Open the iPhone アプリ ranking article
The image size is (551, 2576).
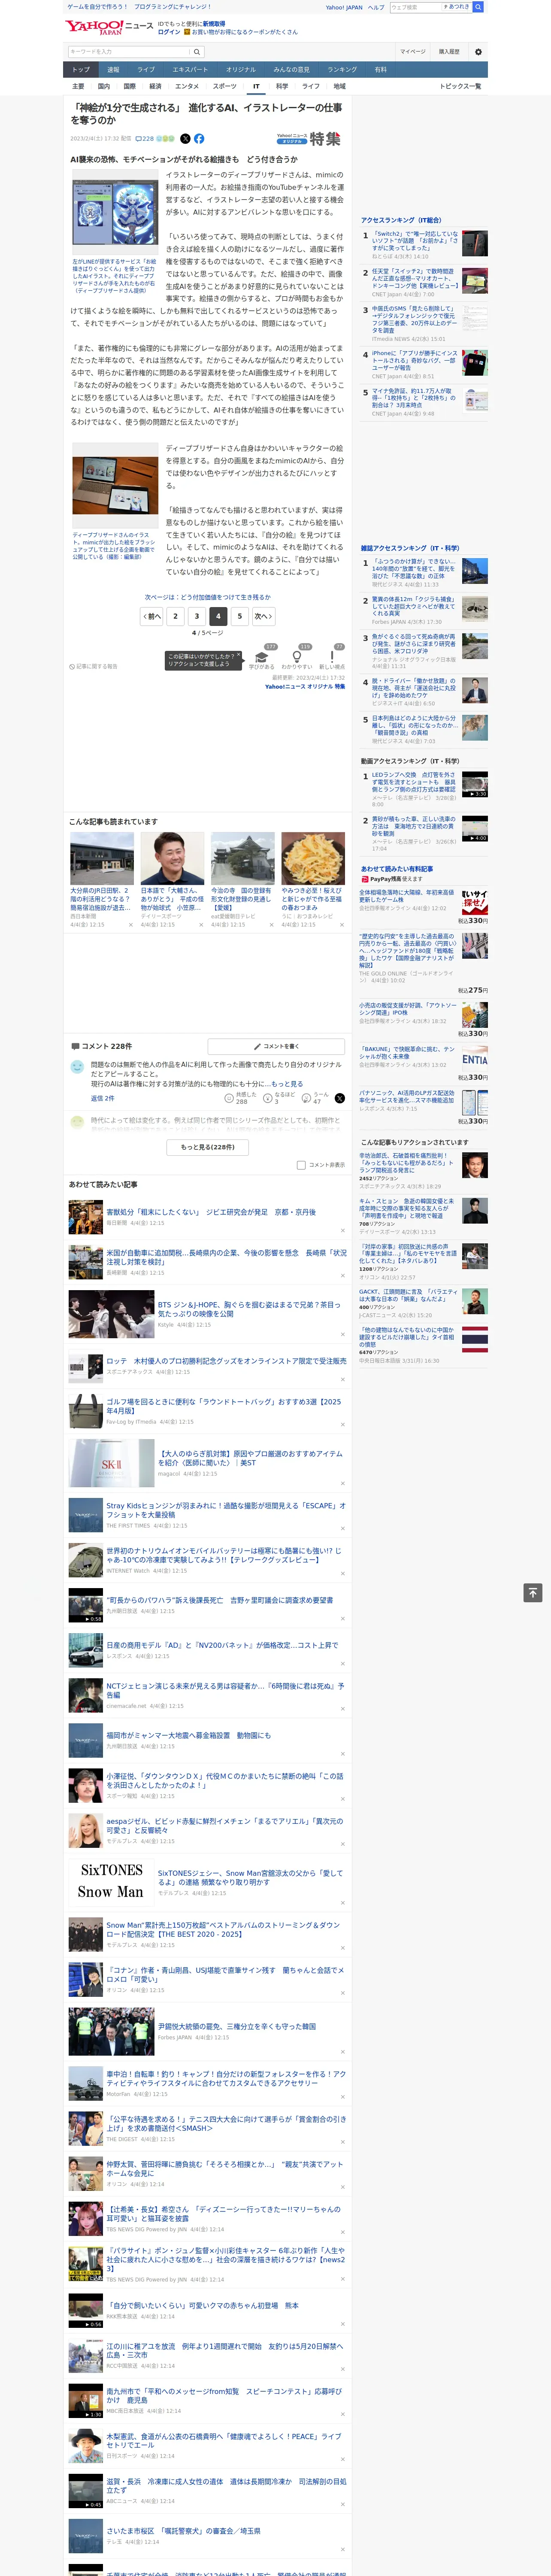pos(415,361)
